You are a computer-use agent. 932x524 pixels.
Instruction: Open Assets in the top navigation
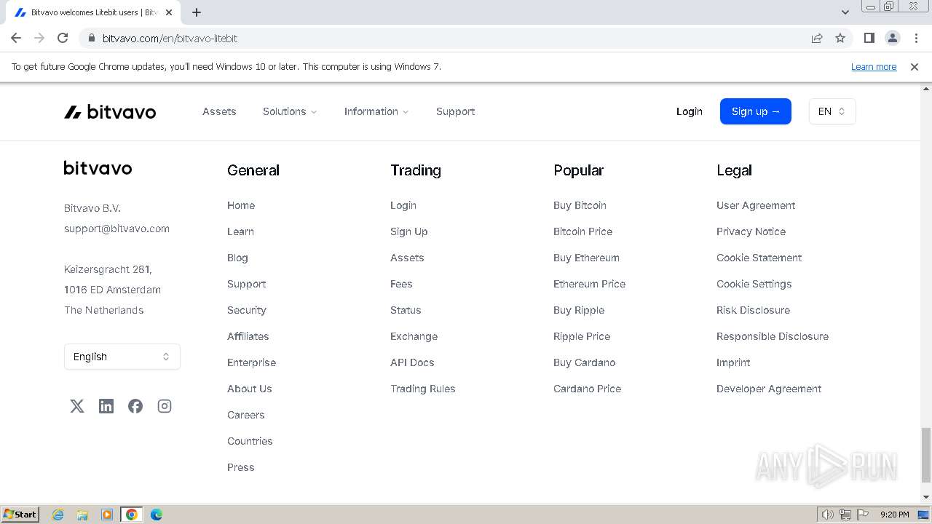pyautogui.click(x=219, y=111)
